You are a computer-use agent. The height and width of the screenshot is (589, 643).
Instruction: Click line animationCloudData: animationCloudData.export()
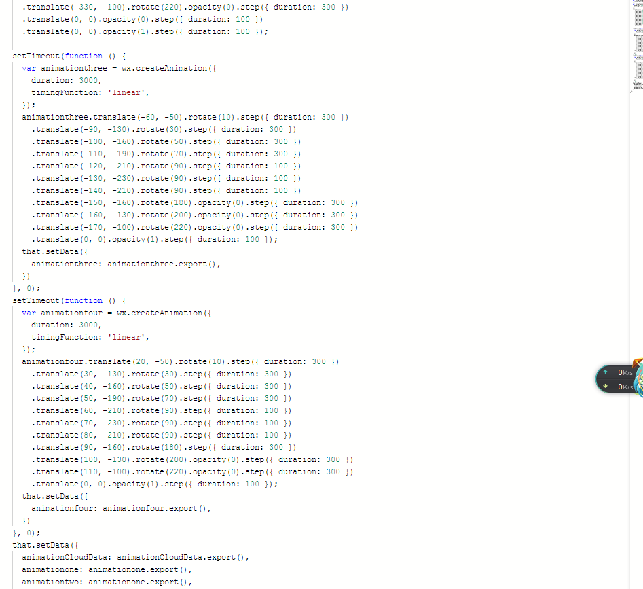(135, 558)
